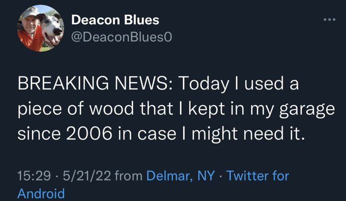Screen dimensions: 346x201
Task: Open the @DeaconBlues0 handle
Action: pyautogui.click(x=122, y=37)
